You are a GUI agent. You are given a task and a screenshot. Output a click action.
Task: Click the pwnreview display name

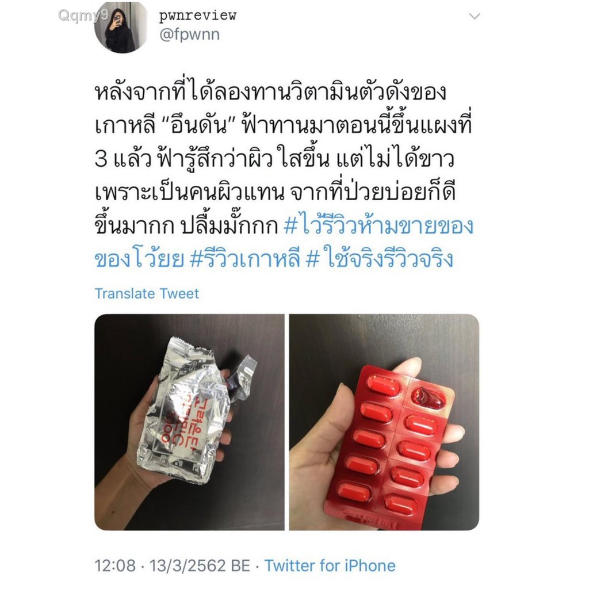(x=198, y=16)
